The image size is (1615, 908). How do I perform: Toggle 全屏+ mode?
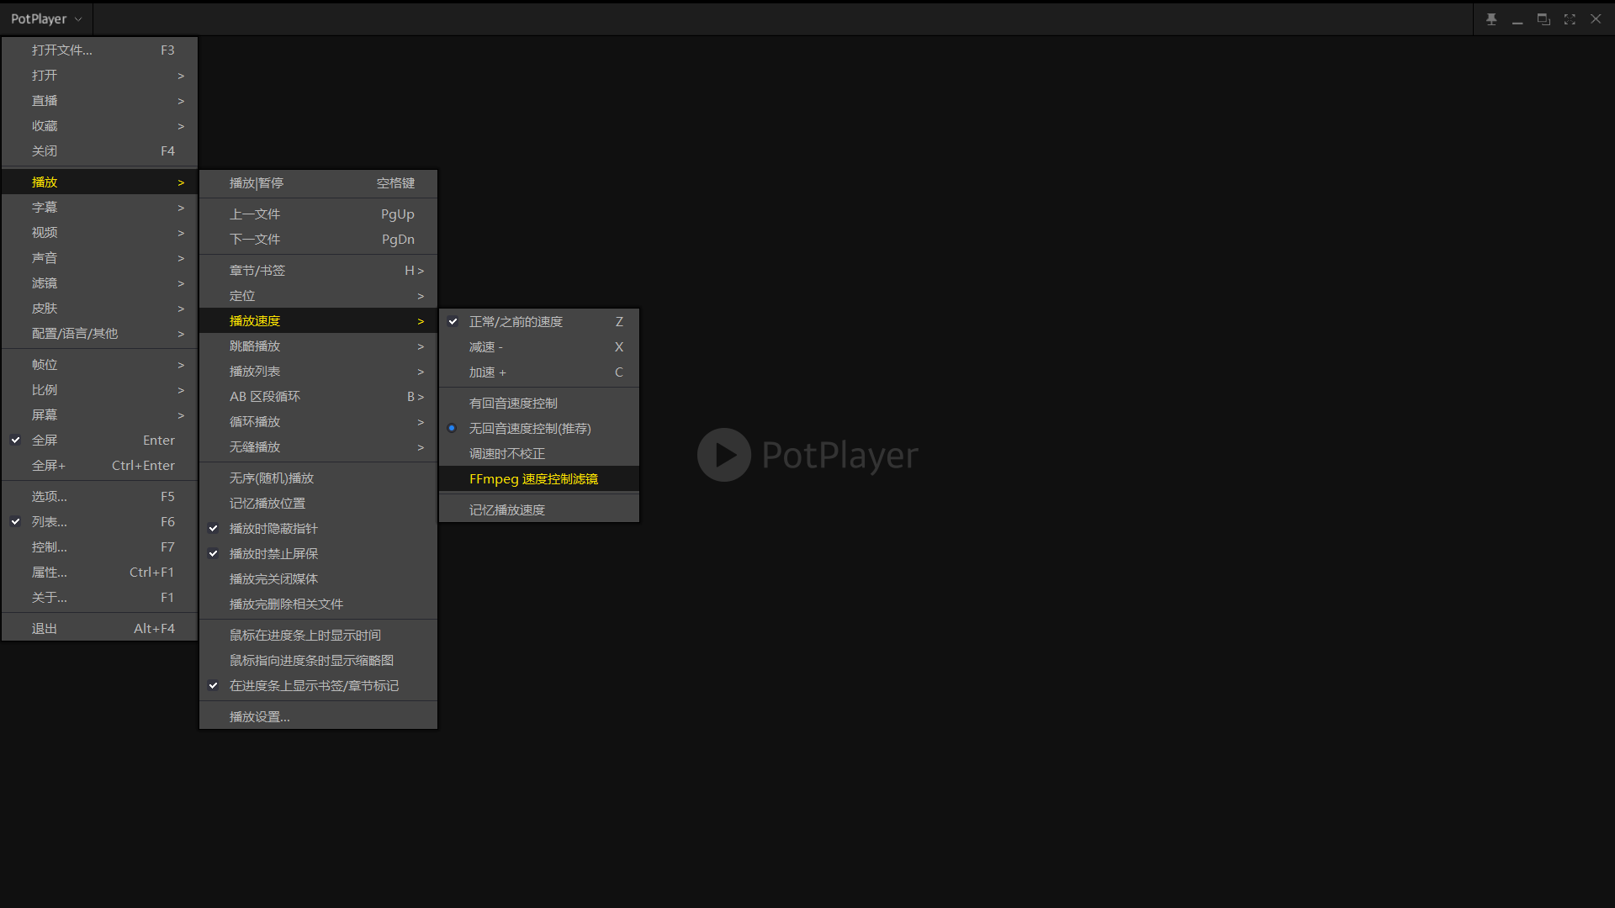(100, 465)
